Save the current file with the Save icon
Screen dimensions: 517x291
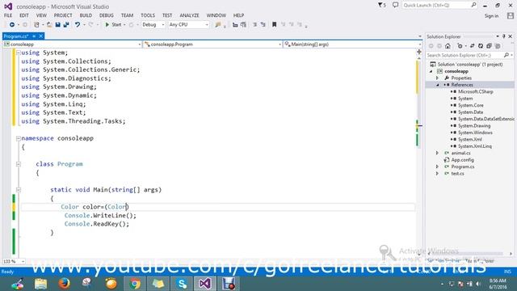pos(57,25)
